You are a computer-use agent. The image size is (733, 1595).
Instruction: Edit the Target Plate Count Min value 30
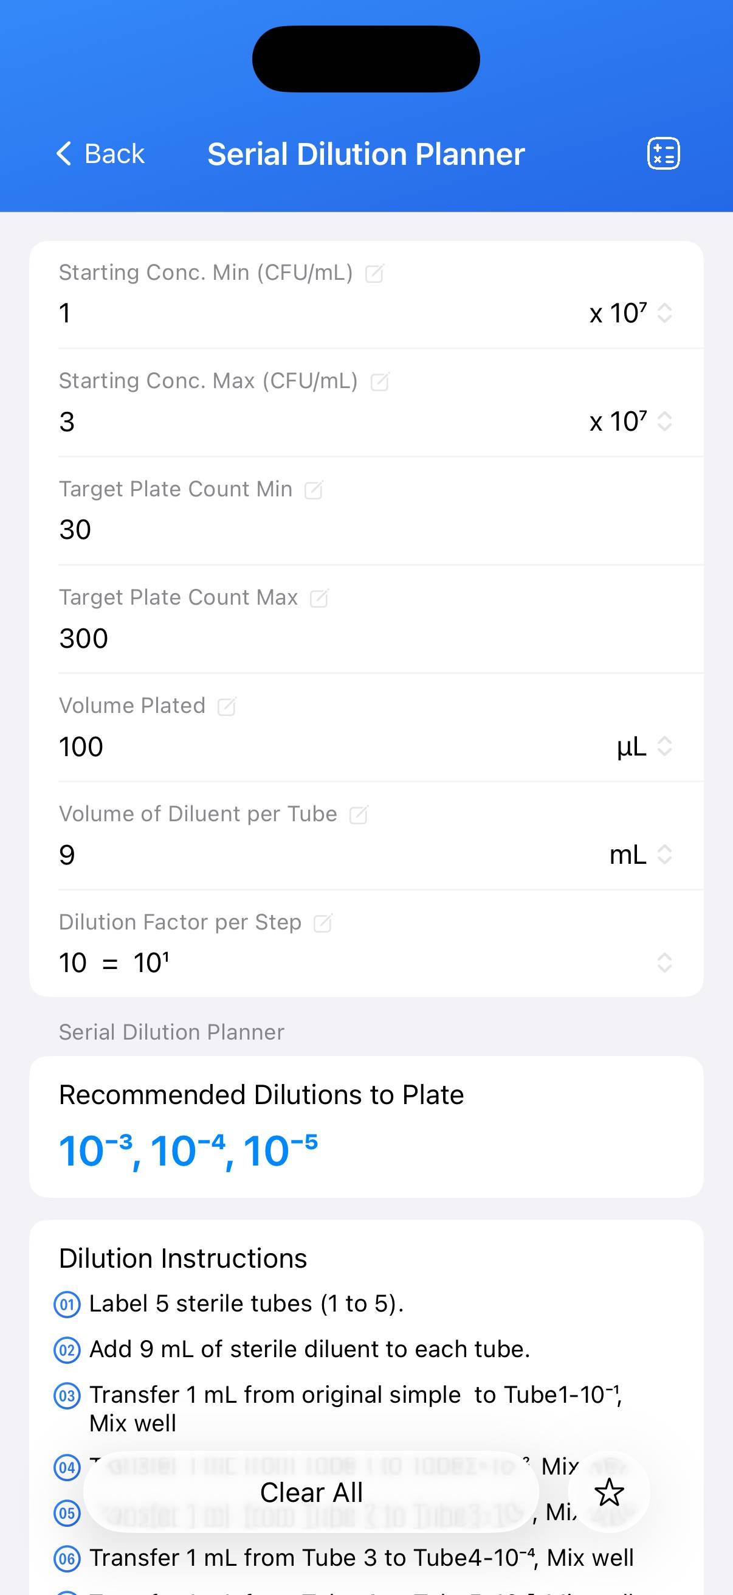(75, 530)
